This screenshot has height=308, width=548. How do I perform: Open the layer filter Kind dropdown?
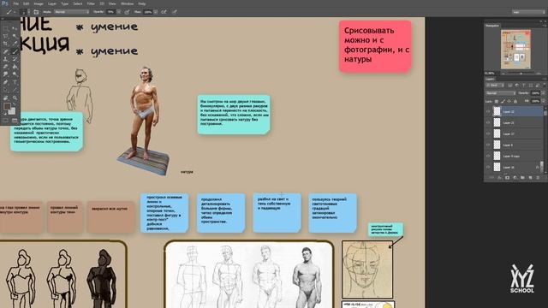(x=495, y=85)
